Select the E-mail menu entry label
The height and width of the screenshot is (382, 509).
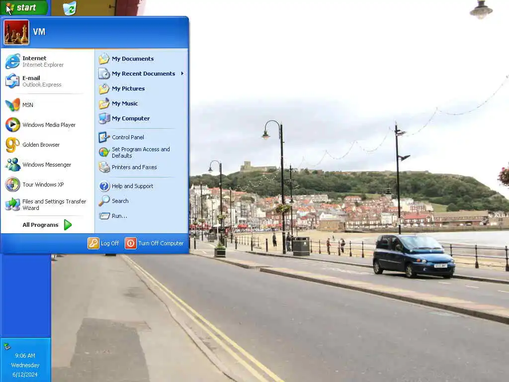click(31, 78)
